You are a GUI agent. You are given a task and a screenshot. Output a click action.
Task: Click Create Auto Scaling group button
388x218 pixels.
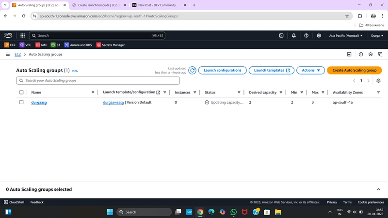tap(355, 70)
